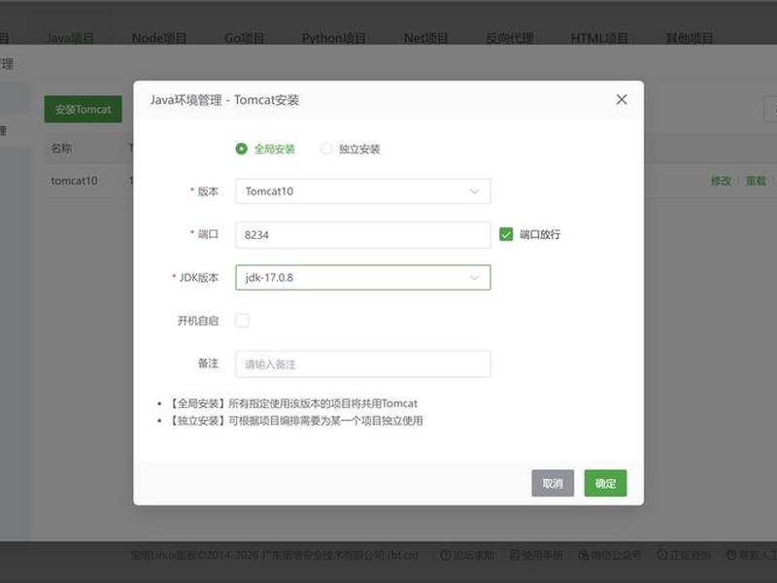Open the Tomcat10 version dropdown
777x583 pixels.
point(362,191)
